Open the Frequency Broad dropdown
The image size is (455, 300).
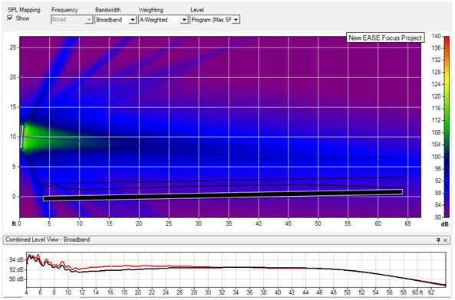coord(71,20)
